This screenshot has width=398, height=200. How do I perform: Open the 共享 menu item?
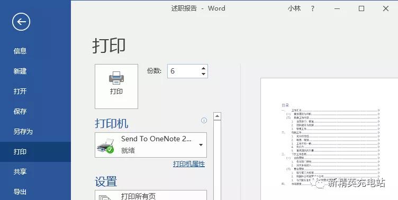20,171
